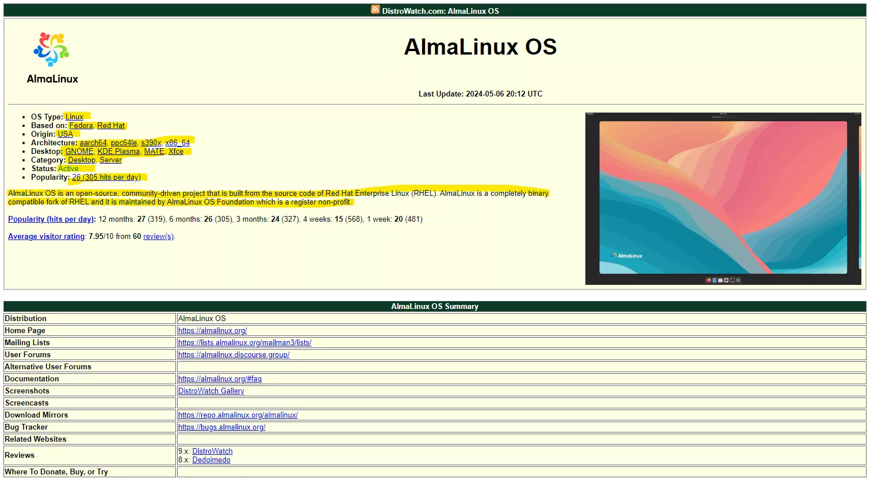Screen dimensions: 870x479
Task: Click the Home Page row label
Action: click(25, 331)
